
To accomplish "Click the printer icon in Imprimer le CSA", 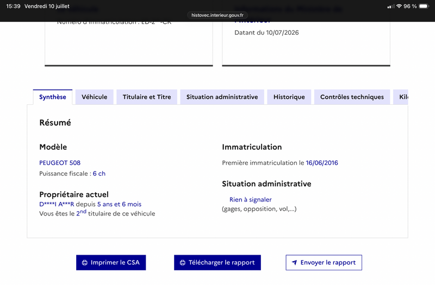I will coord(85,263).
